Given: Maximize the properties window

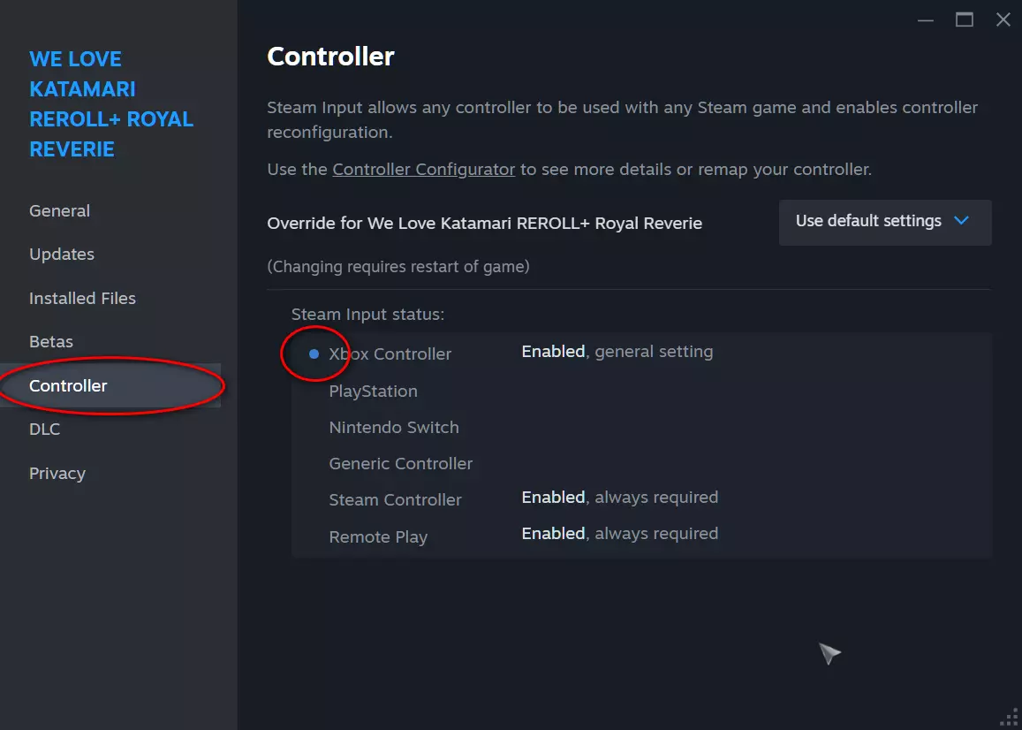Looking at the screenshot, I should point(964,20).
